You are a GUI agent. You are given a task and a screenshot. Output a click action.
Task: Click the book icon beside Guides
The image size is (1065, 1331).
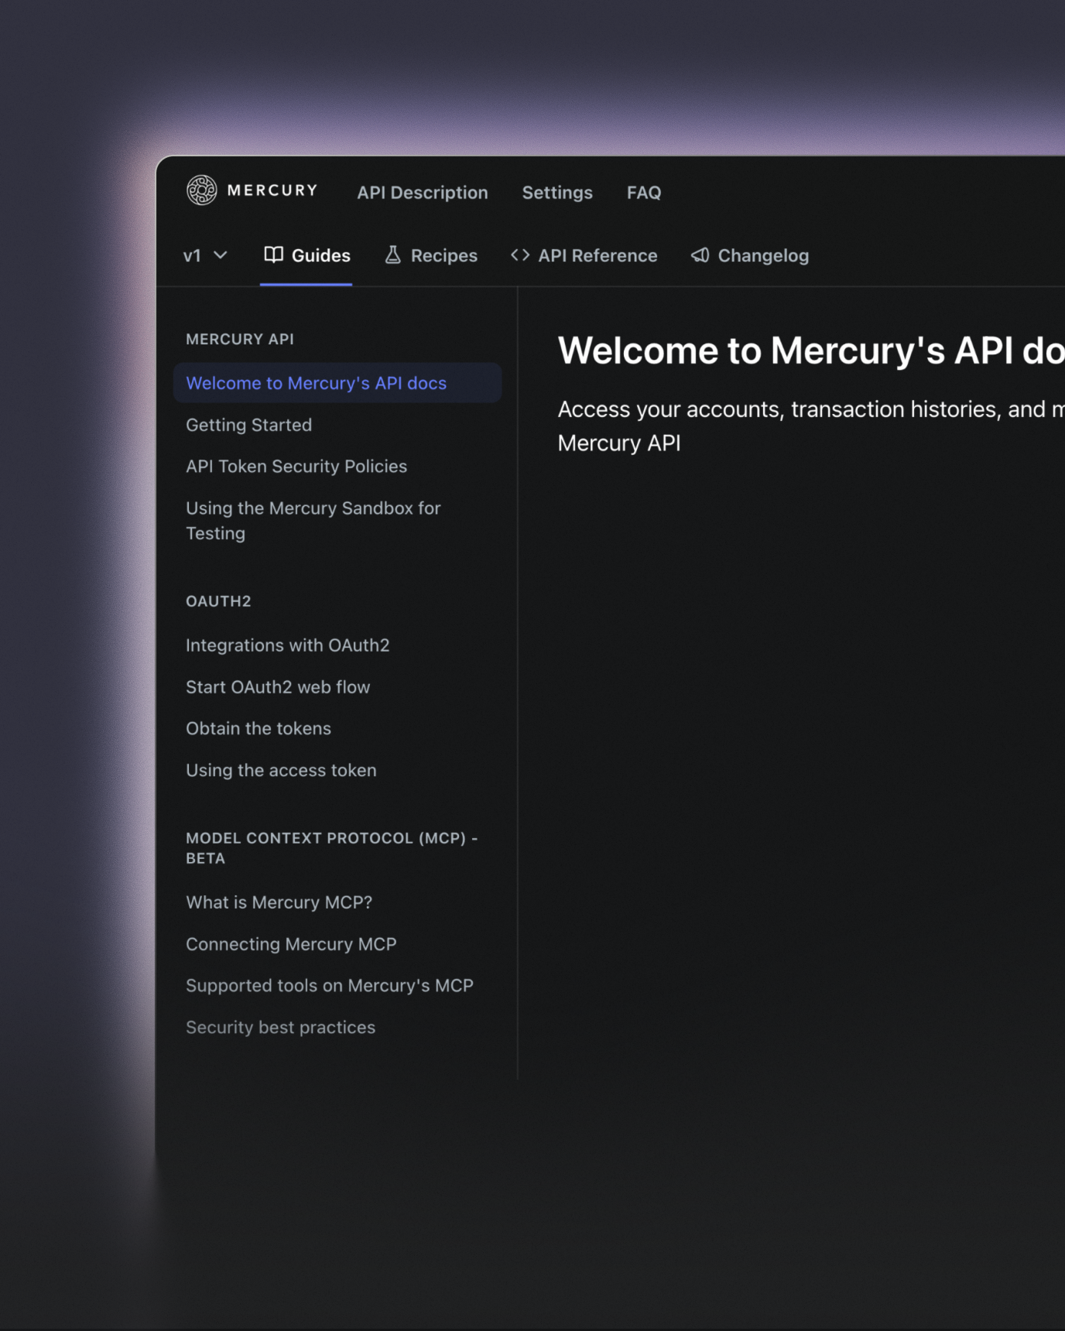click(274, 255)
